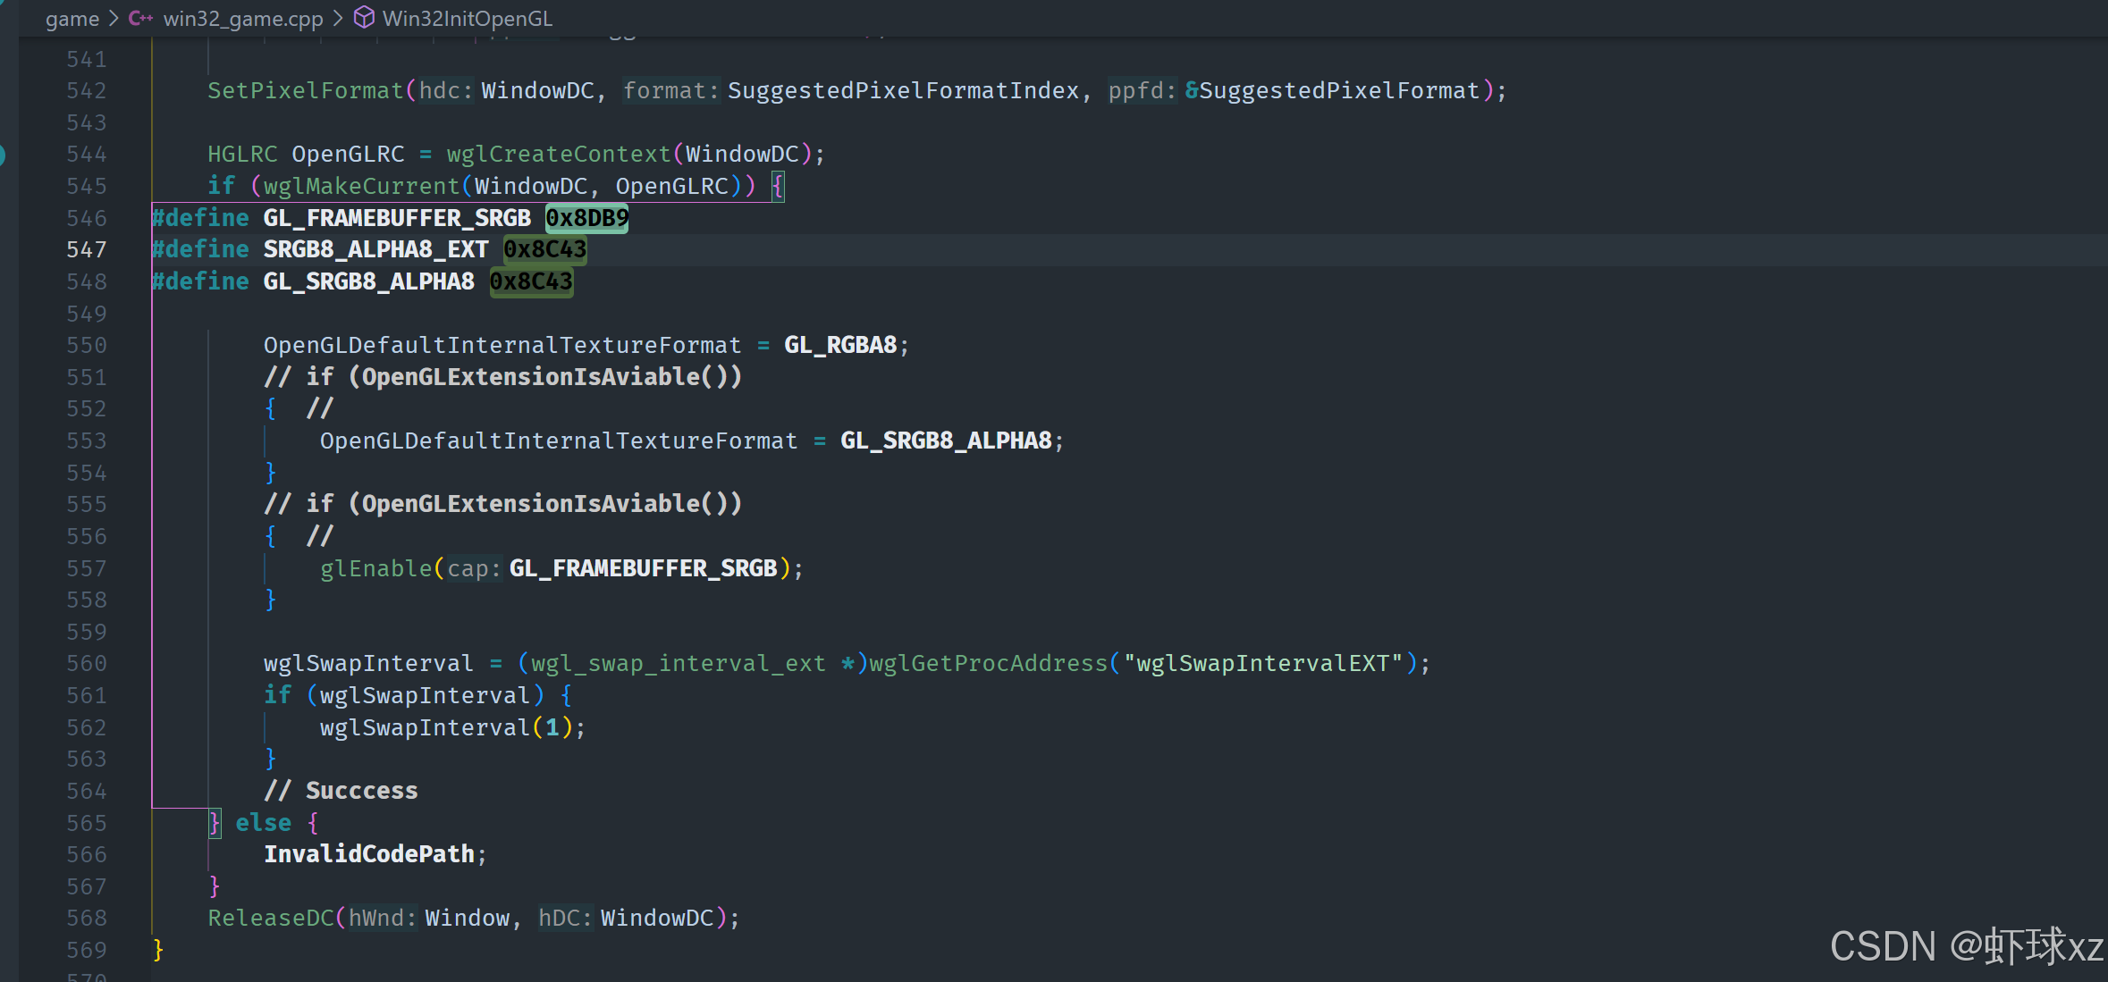Click the ppfd: inlay hint label
The height and width of the screenshot is (982, 2108).
click(x=1142, y=91)
